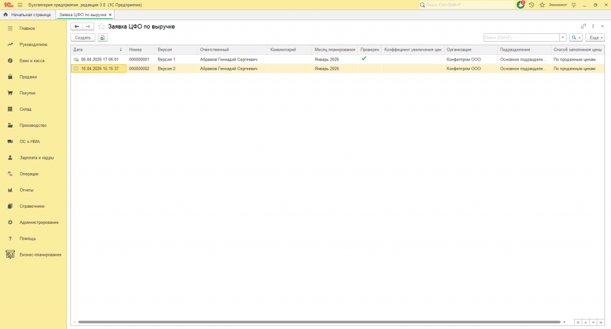
Task: Click the Экономист user name in title bar
Action: point(558,5)
